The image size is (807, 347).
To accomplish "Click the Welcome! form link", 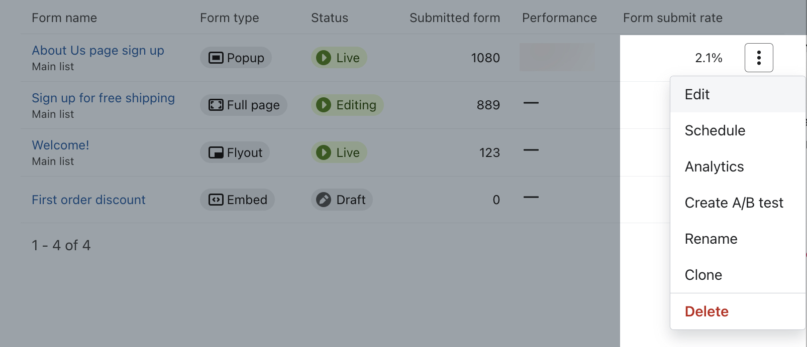I will click(x=60, y=145).
